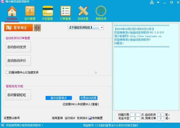Open 系统设置 pencil-ruler icon
Image resolution: width=180 pixels, height=128 pixels.
tap(83, 11)
